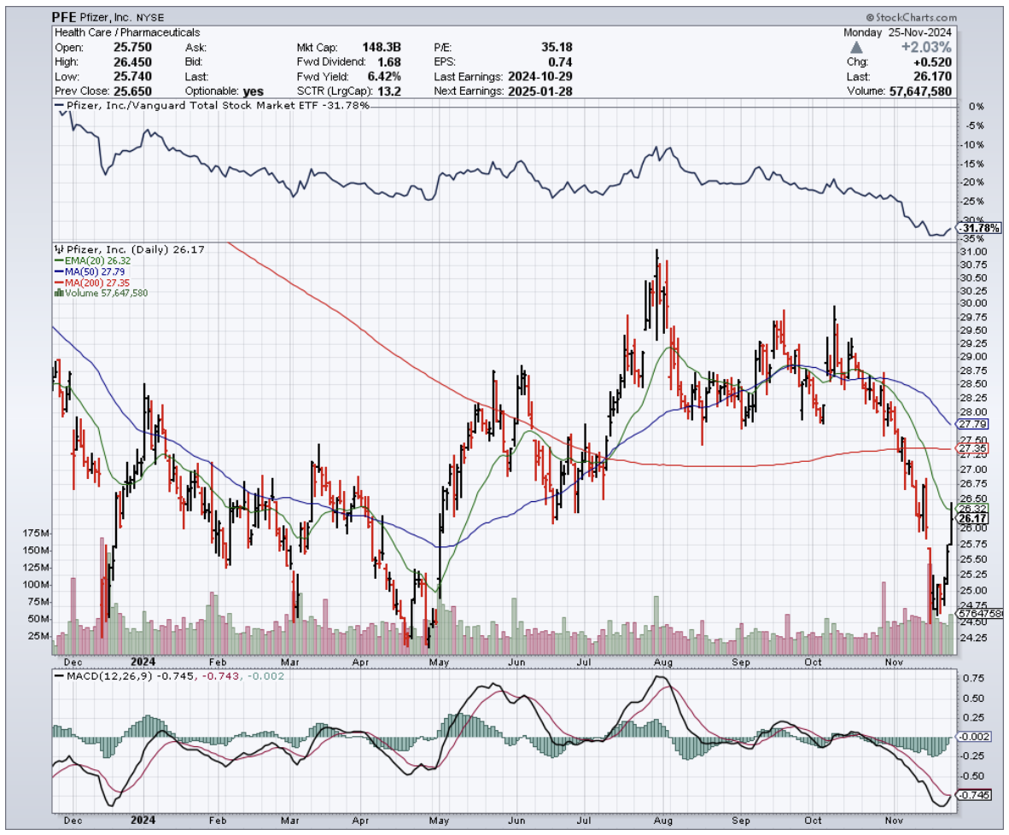Click the candlestick icon beside Pfizer, Inc. (Daily)

(57, 249)
